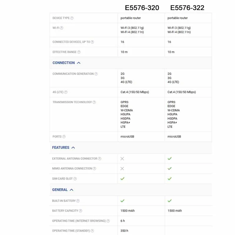This screenshot has height=235, width=235.
Task: Collapse the Connection section
Action: coord(78,63)
